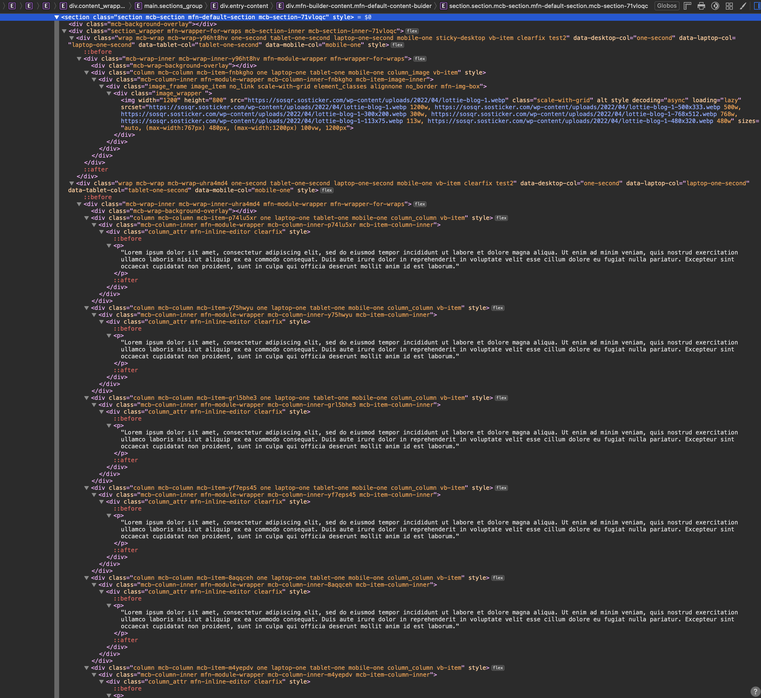Open lottie-blog-1.webp src link
Viewport: 761px width, 698px height.
point(377,100)
